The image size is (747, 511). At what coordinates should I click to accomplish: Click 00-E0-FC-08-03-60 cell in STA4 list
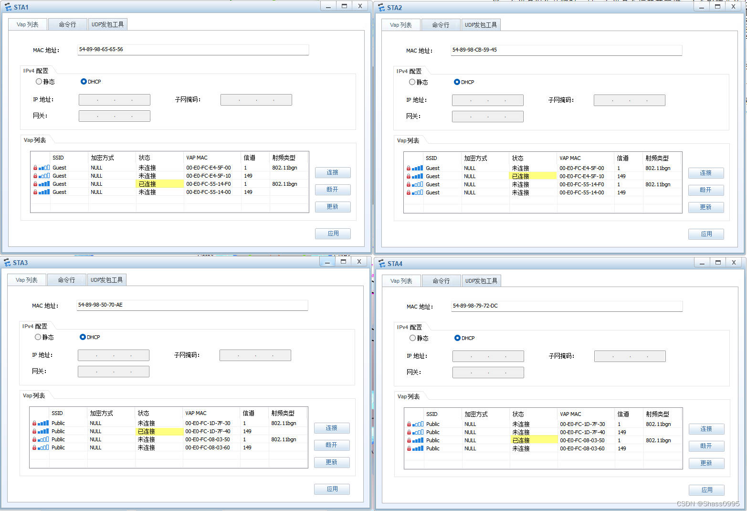coord(582,448)
